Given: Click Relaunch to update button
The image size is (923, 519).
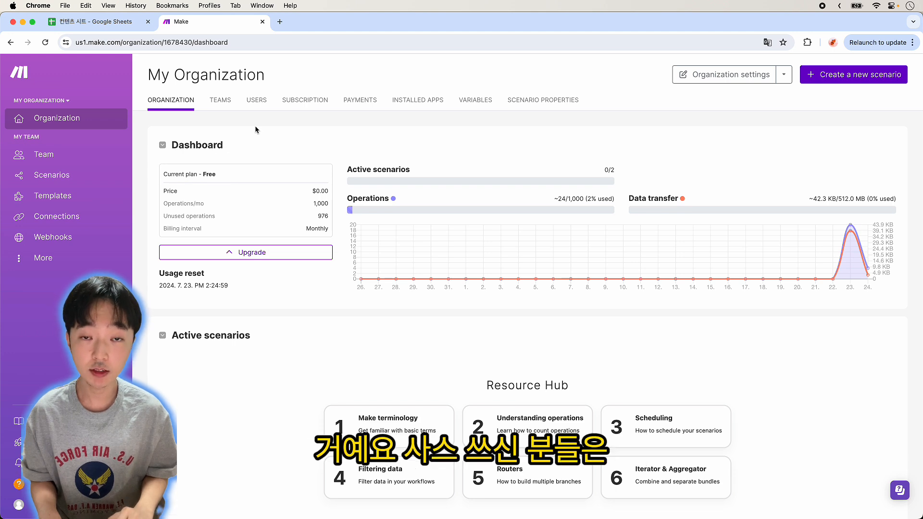Looking at the screenshot, I should [878, 42].
